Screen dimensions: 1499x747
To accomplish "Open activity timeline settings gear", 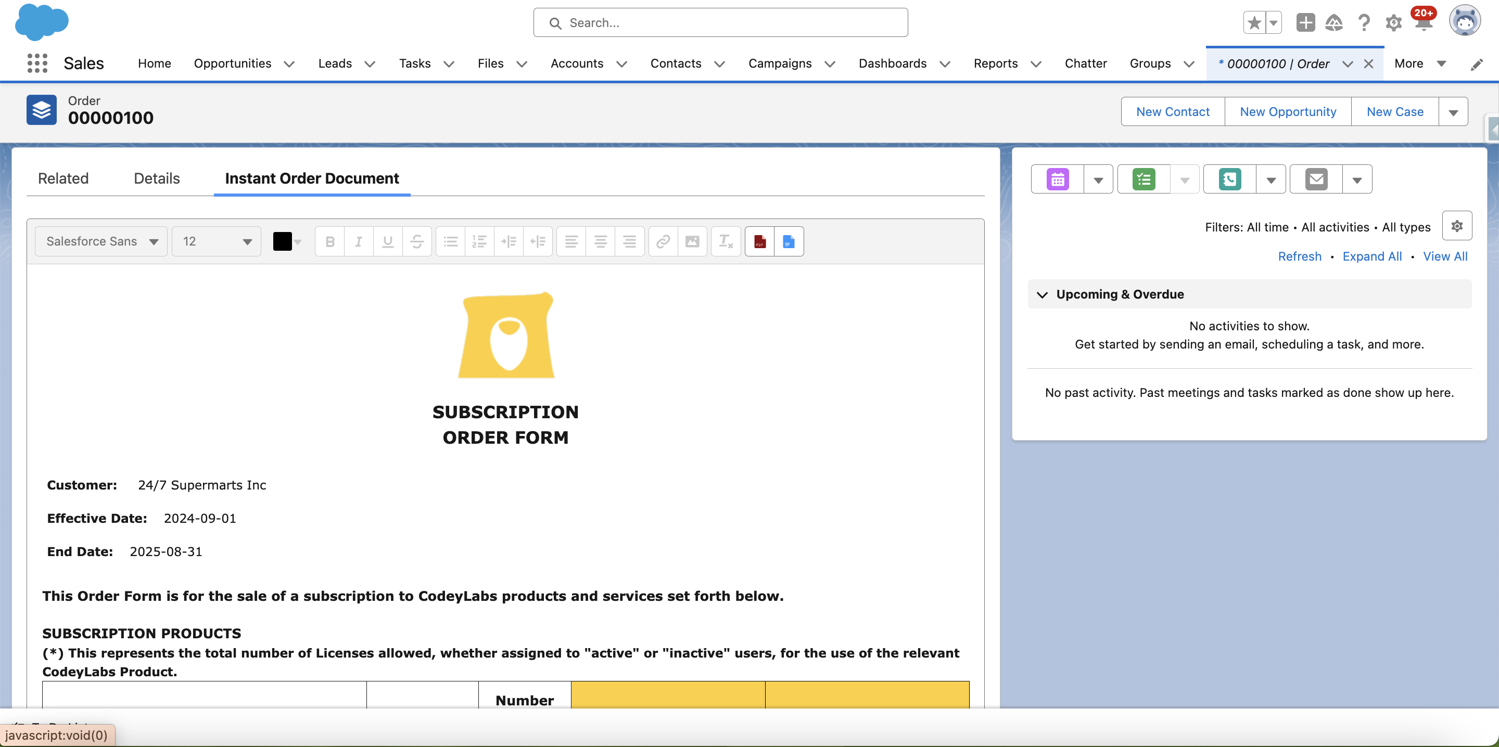I will pyautogui.click(x=1457, y=226).
